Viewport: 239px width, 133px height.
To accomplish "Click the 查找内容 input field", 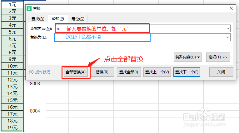I will (142, 29).
